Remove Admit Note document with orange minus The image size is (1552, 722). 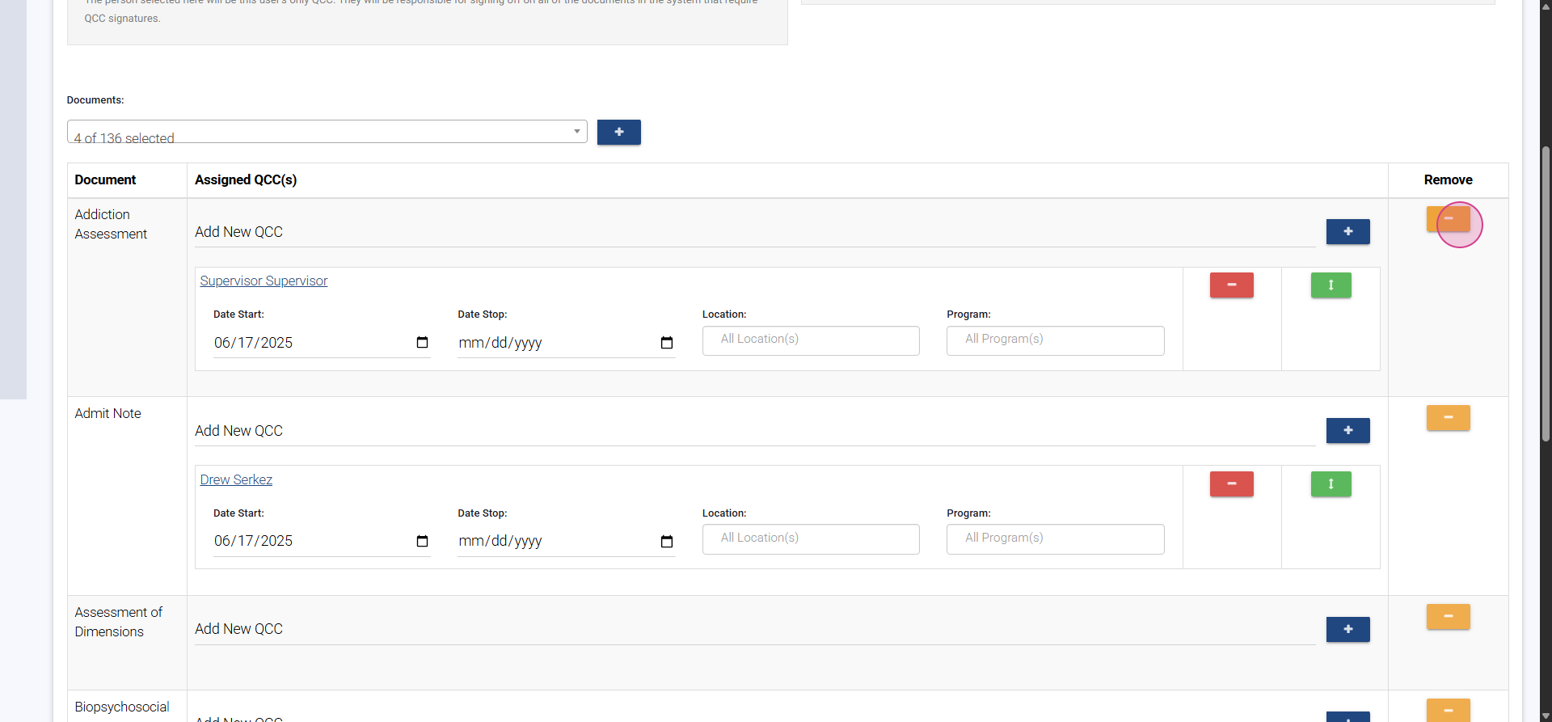[x=1448, y=418]
